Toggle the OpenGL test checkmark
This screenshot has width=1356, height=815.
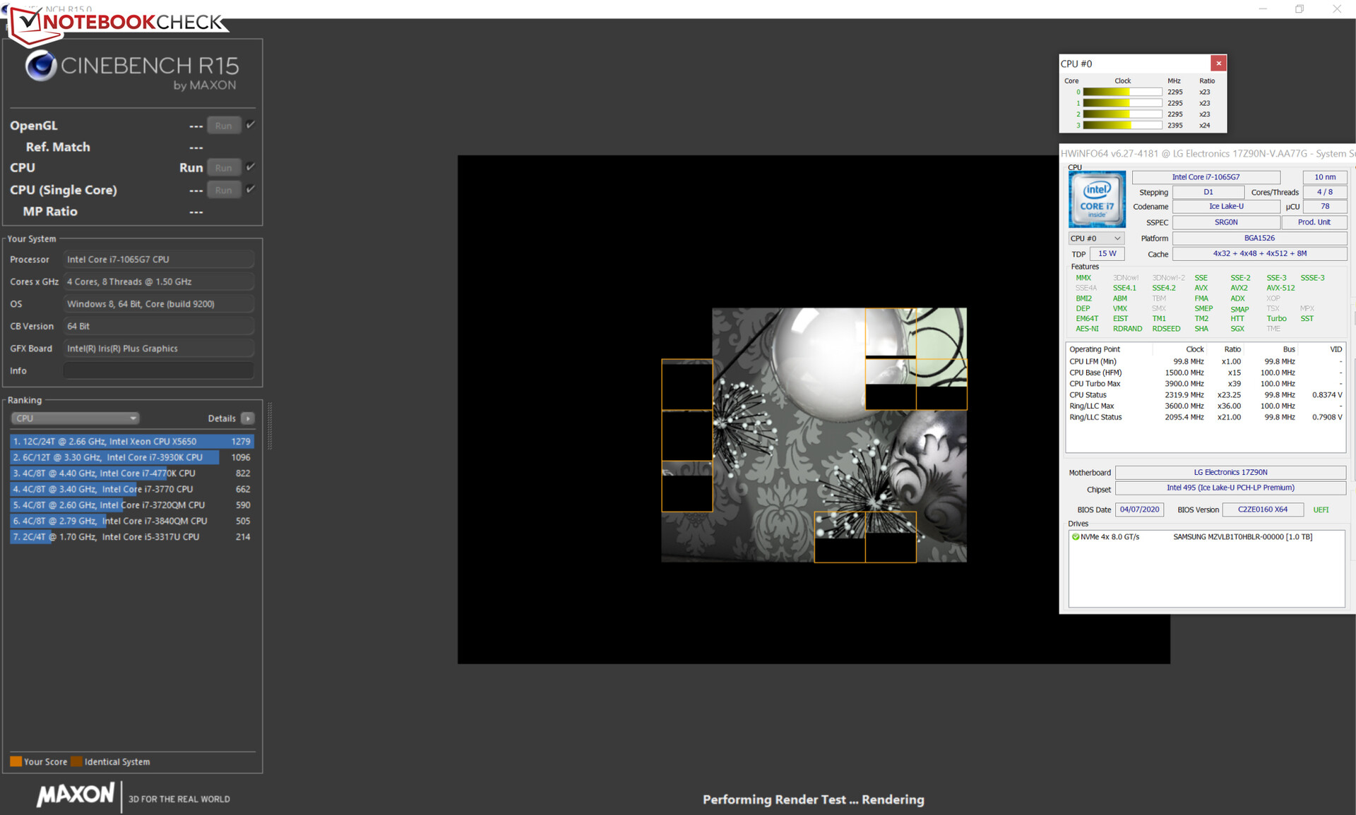tap(251, 125)
